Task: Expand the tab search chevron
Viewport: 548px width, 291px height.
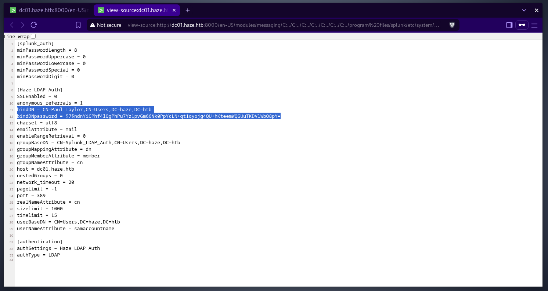Action: 524,10
